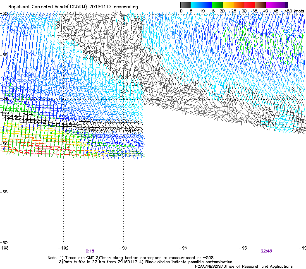Click the latitude label '-56'
The width and height of the screenshot is (306, 269).
point(4,144)
